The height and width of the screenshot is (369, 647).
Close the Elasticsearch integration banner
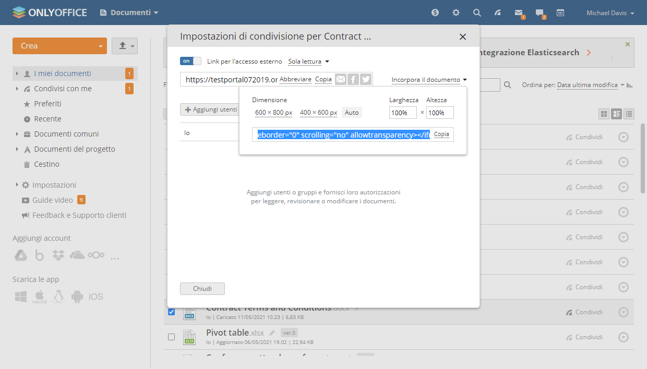coord(628,44)
